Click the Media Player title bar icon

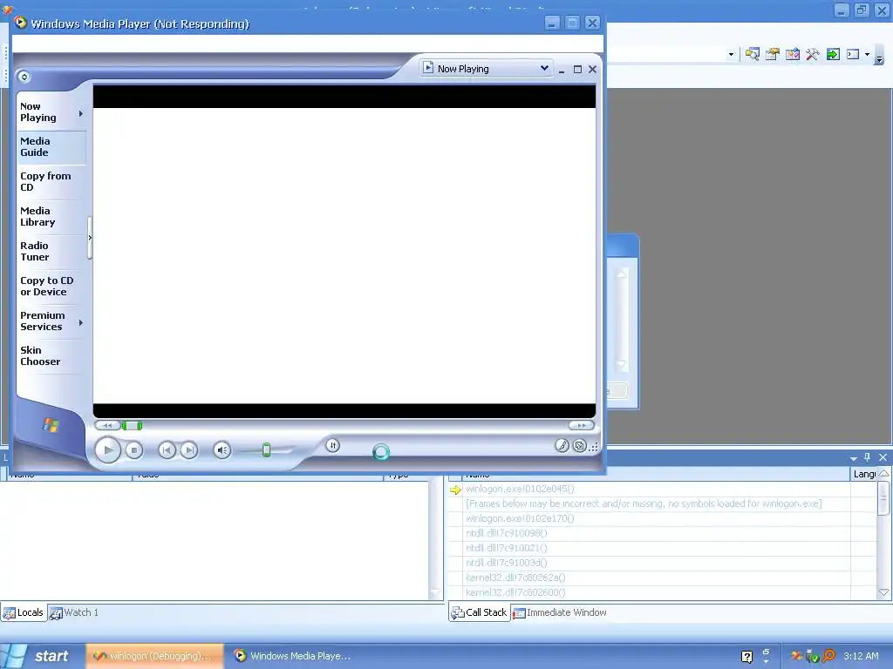click(21, 23)
